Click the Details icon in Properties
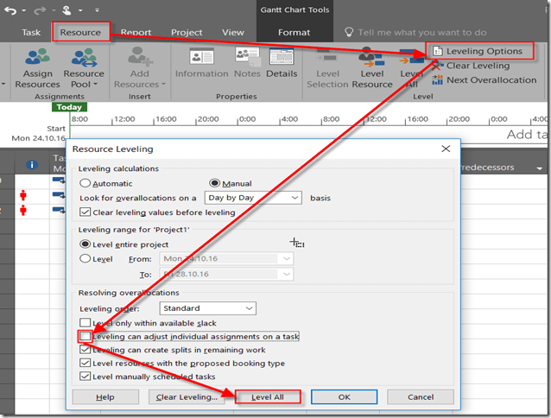Viewport: 551px width, 418px height. click(282, 57)
